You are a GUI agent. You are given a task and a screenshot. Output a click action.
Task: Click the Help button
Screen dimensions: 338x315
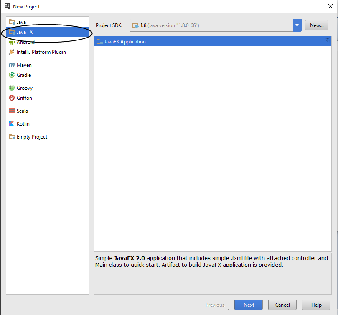316,305
